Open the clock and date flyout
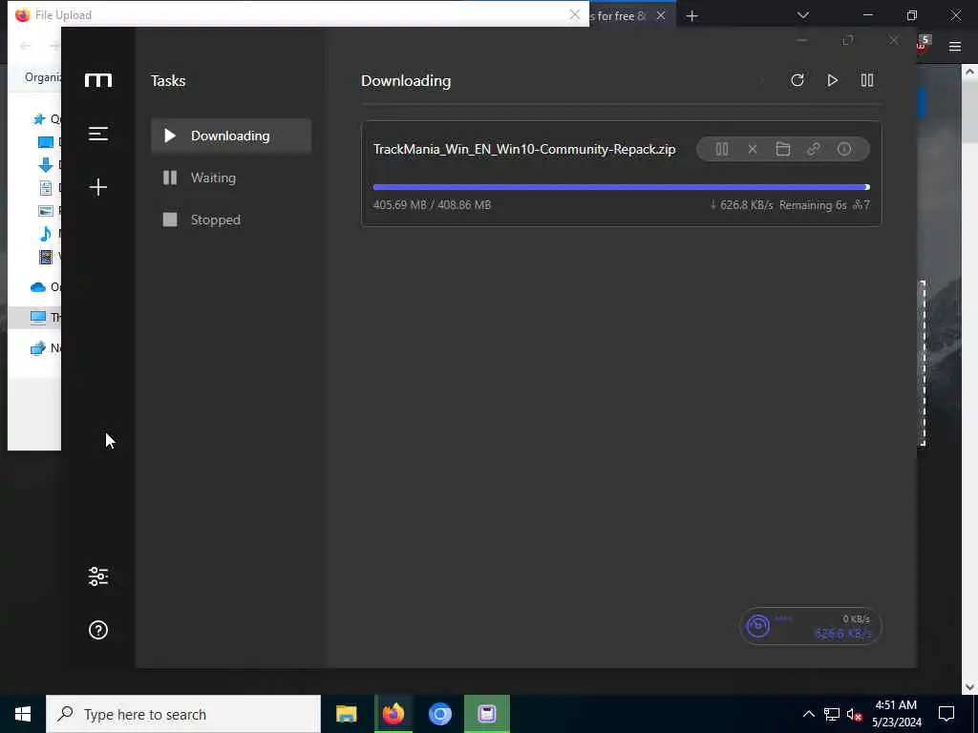The height and width of the screenshot is (733, 978). coord(896,714)
